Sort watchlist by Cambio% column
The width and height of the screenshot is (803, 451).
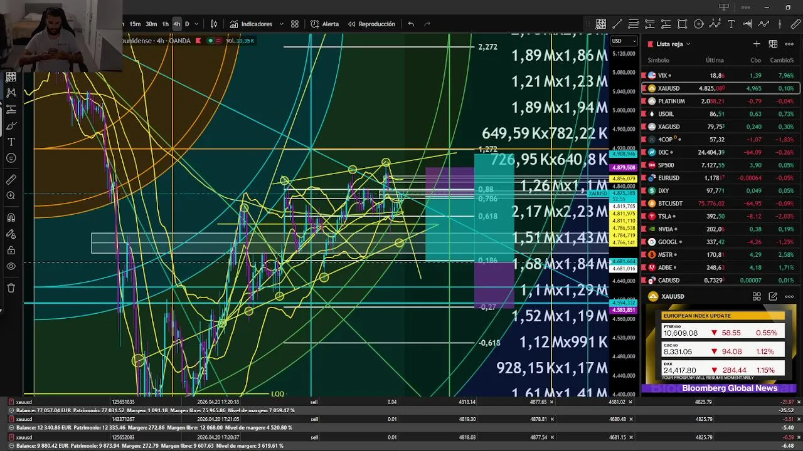[782, 60]
